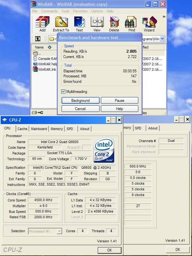This screenshot has width=192, height=256.
Task: Click the Rated FSB 2000.0 MHz value
Action: pos(43,217)
